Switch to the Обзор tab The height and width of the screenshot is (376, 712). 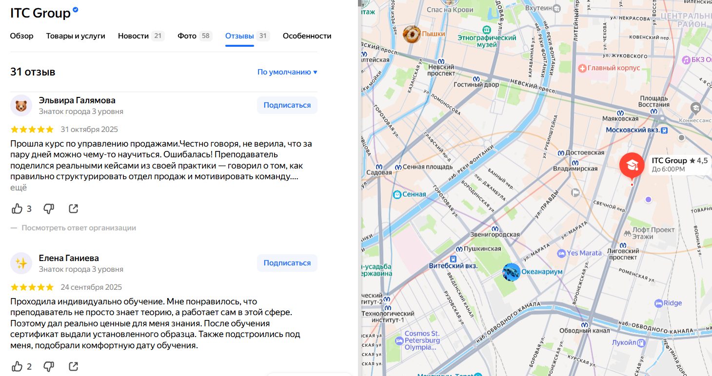pyautogui.click(x=22, y=36)
